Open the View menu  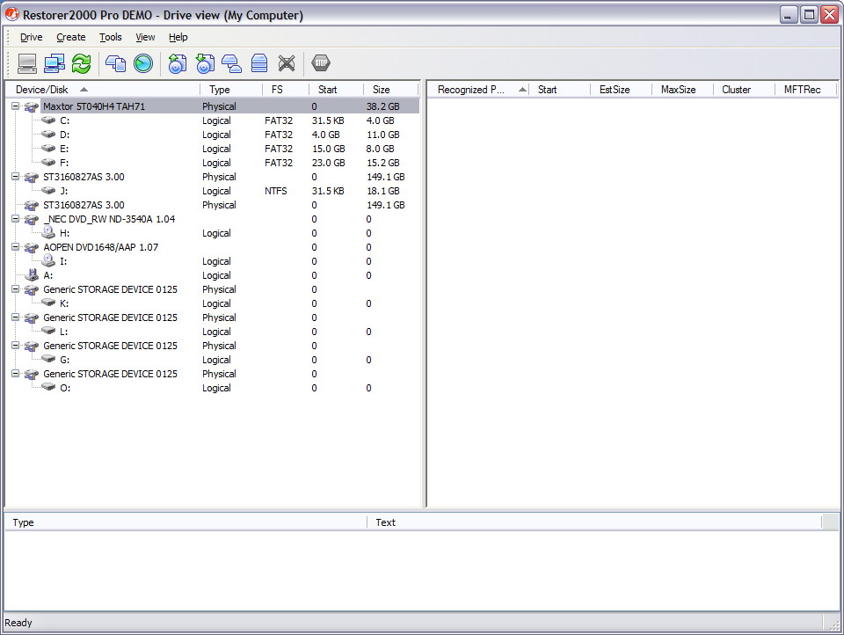click(145, 37)
